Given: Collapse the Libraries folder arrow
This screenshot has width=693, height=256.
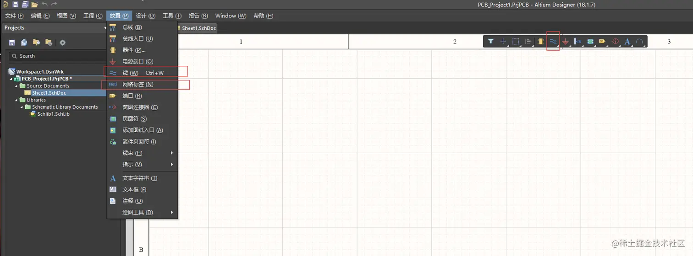Looking at the screenshot, I should coord(16,100).
